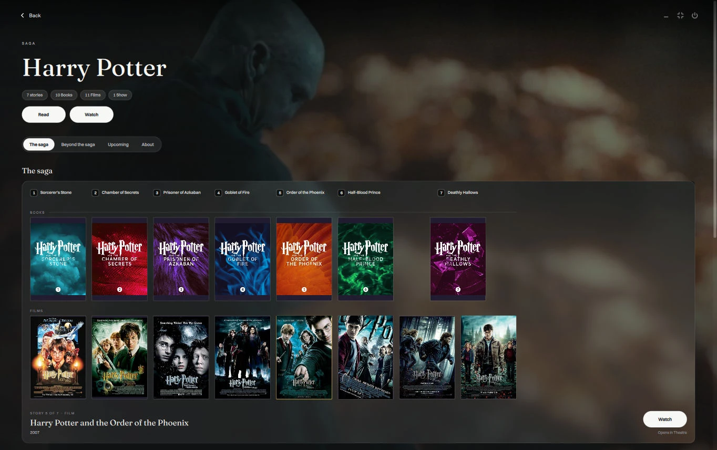
Task: Click the Read button
Action: [44, 114]
